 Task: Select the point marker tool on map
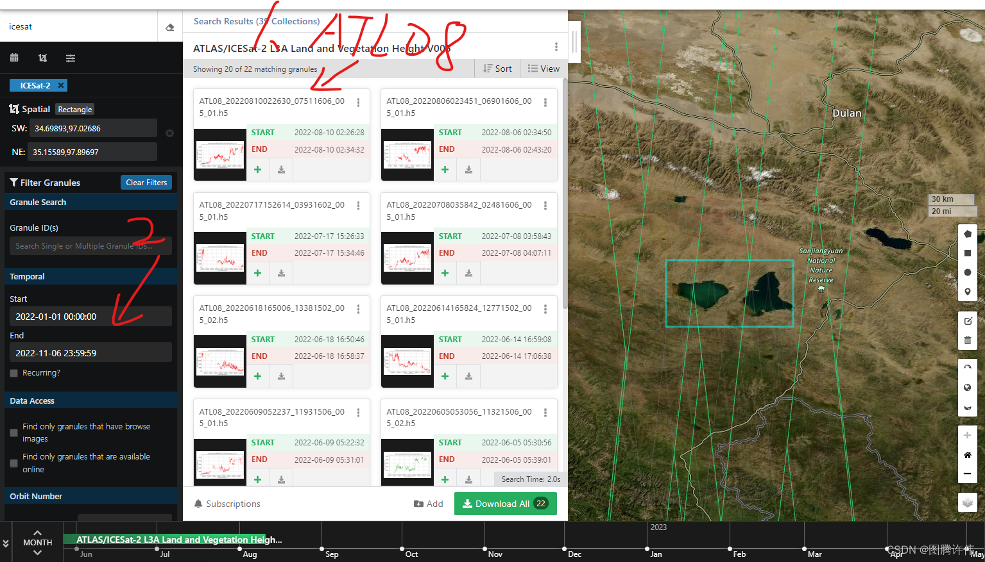pos(968,292)
